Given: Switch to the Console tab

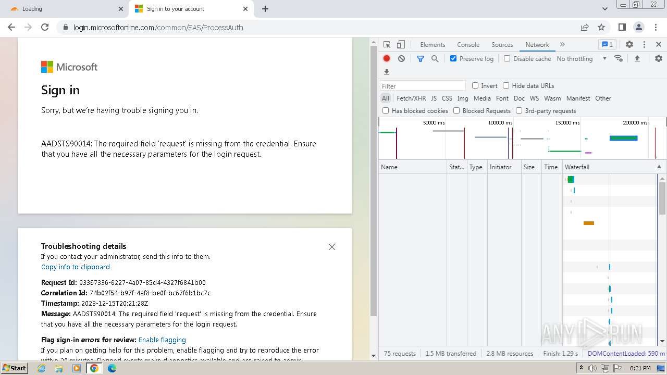Looking at the screenshot, I should tap(468, 45).
